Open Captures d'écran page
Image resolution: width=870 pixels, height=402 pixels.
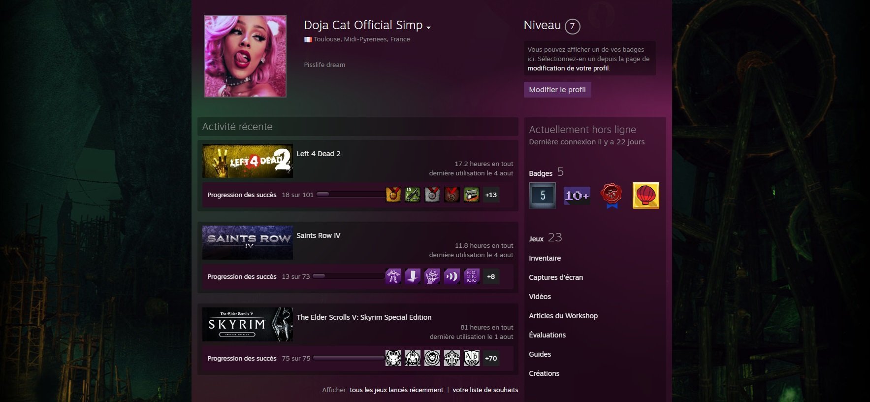click(x=556, y=277)
